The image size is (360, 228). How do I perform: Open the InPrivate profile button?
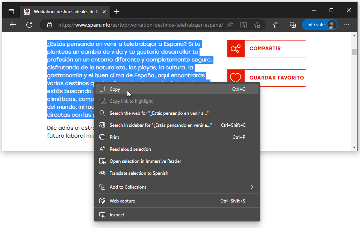(319, 24)
